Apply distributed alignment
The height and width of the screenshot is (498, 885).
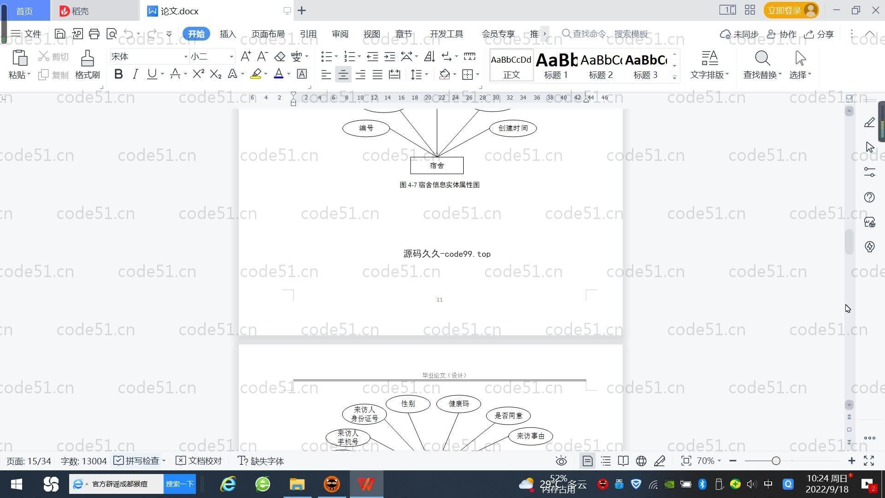click(395, 74)
